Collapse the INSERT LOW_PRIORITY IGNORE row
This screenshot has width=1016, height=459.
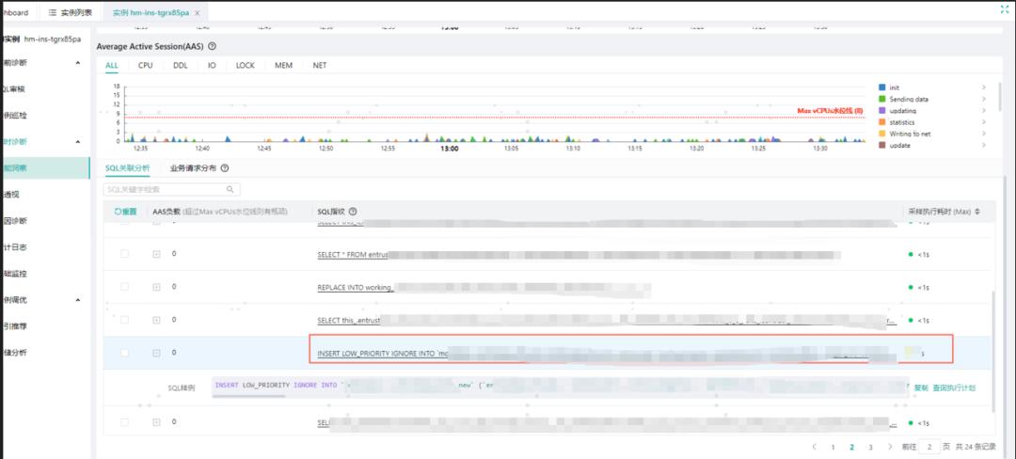pyautogui.click(x=156, y=353)
